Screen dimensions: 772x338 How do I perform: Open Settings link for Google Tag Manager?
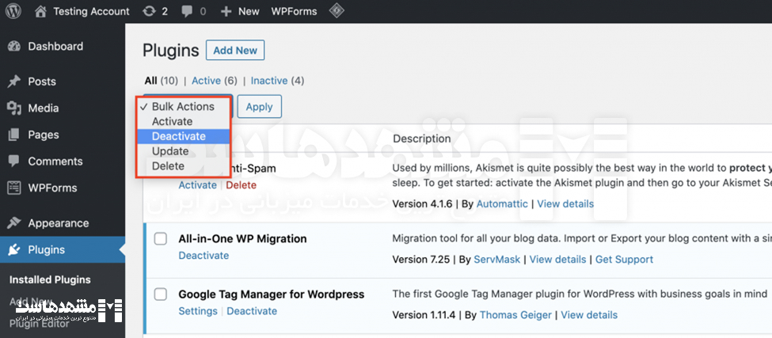[198, 311]
